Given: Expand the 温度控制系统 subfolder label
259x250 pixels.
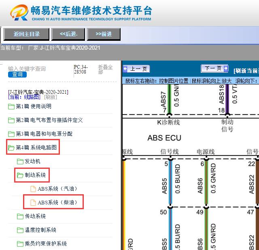Looking at the screenshot, I should point(40,230).
